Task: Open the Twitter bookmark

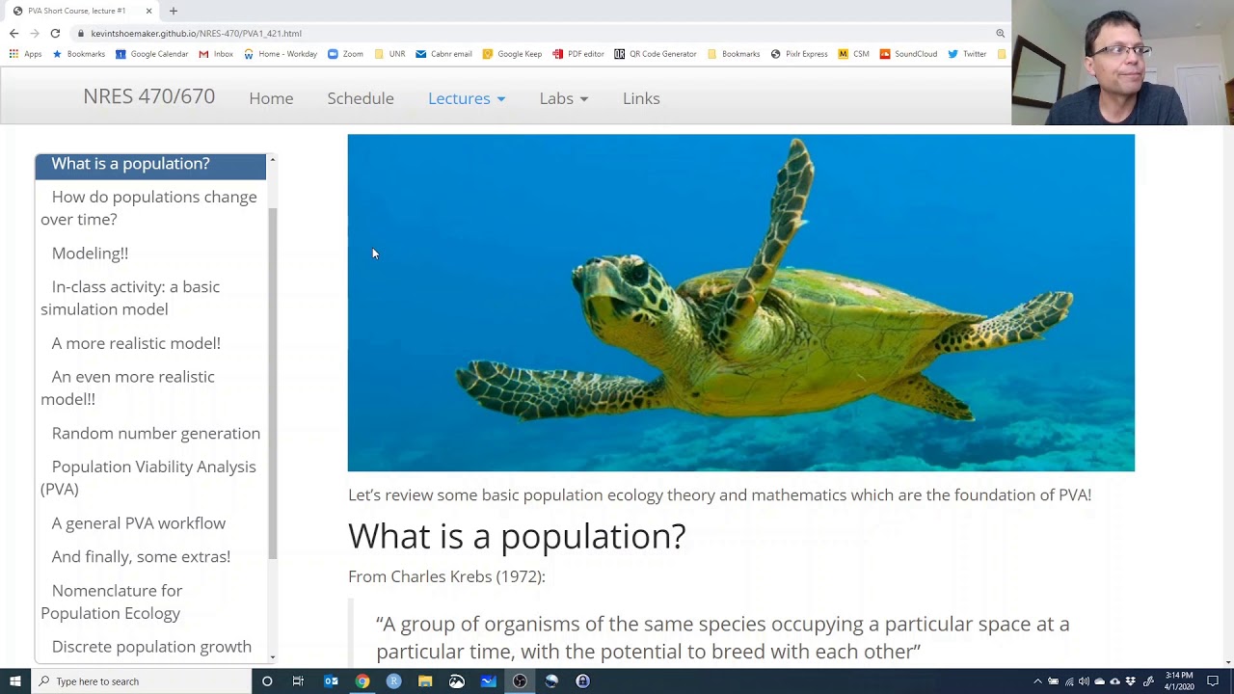Action: pos(967,54)
